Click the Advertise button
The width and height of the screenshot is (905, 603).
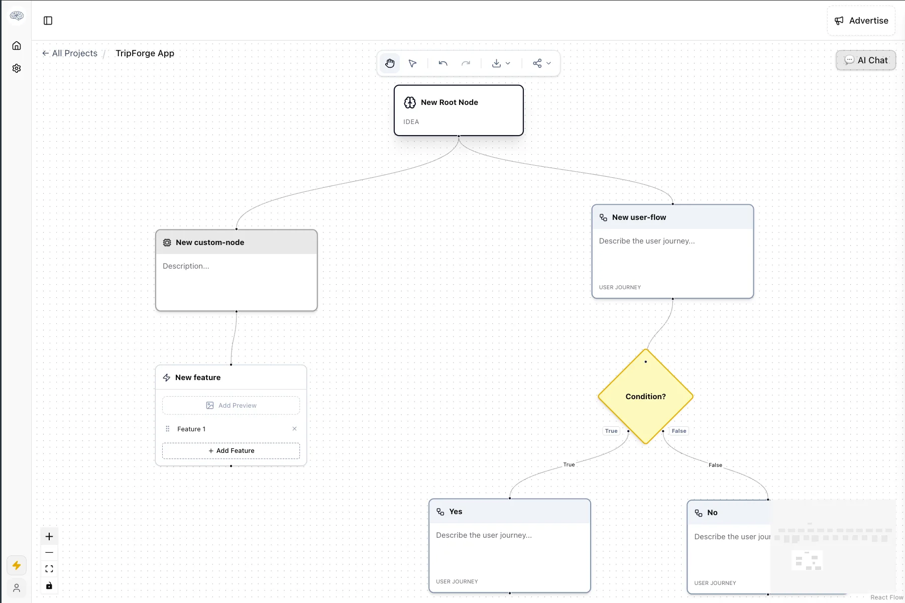[x=861, y=21]
